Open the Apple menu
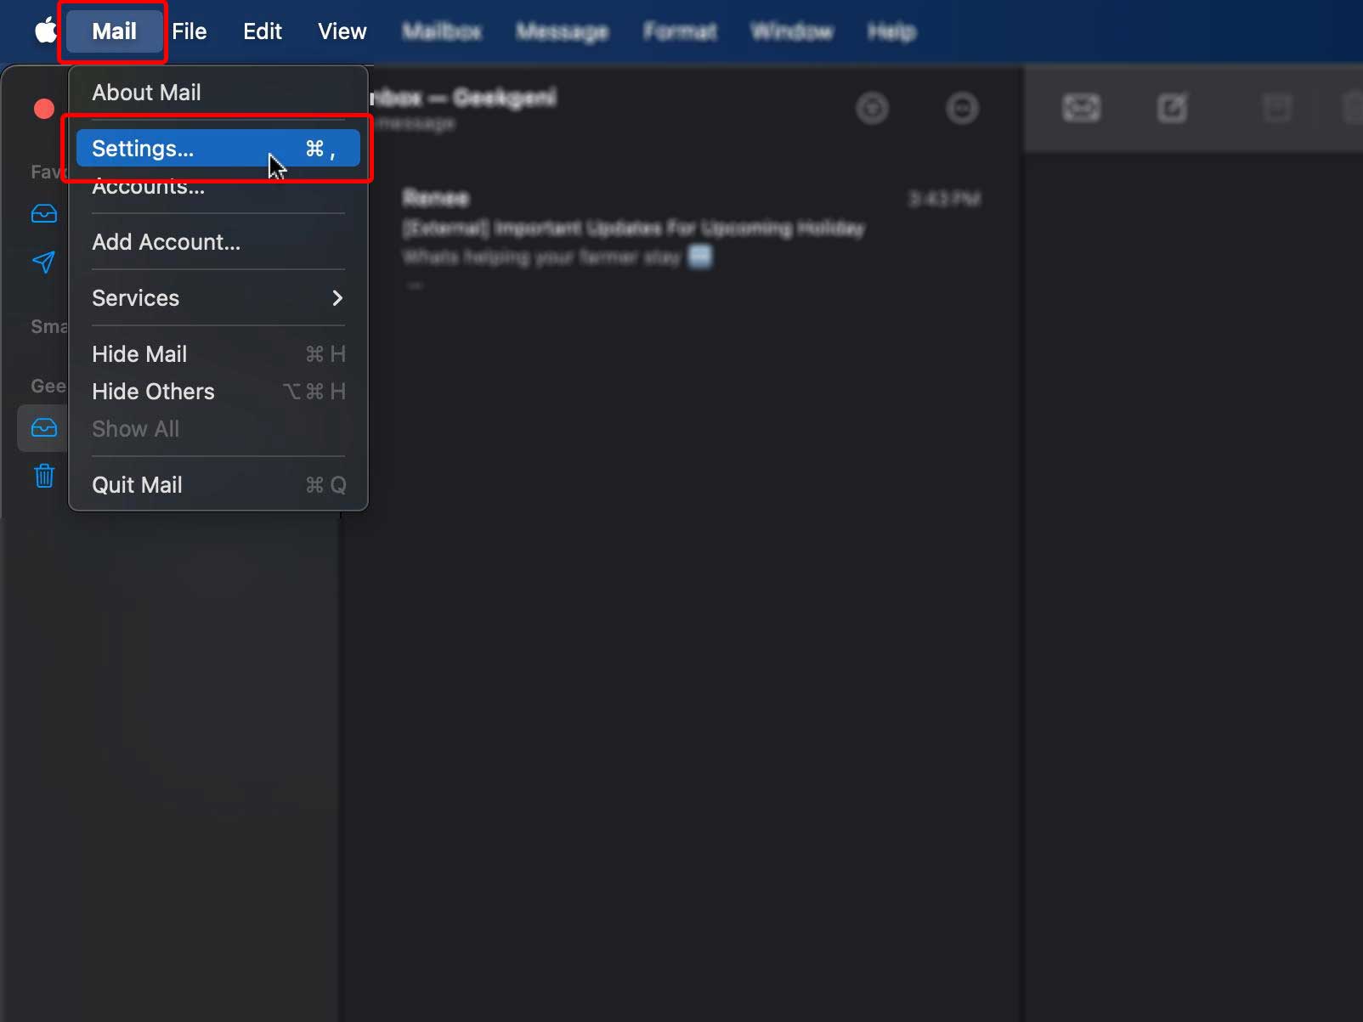Screen dimensions: 1363x1022 45,31
